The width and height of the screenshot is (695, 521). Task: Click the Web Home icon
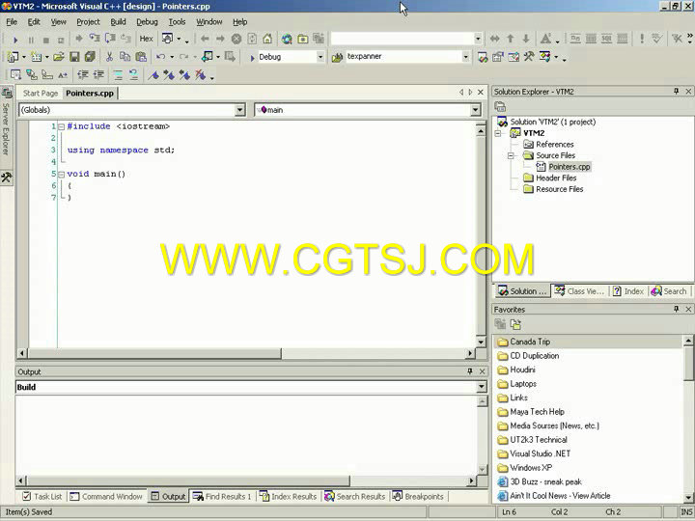pyautogui.click(x=267, y=39)
